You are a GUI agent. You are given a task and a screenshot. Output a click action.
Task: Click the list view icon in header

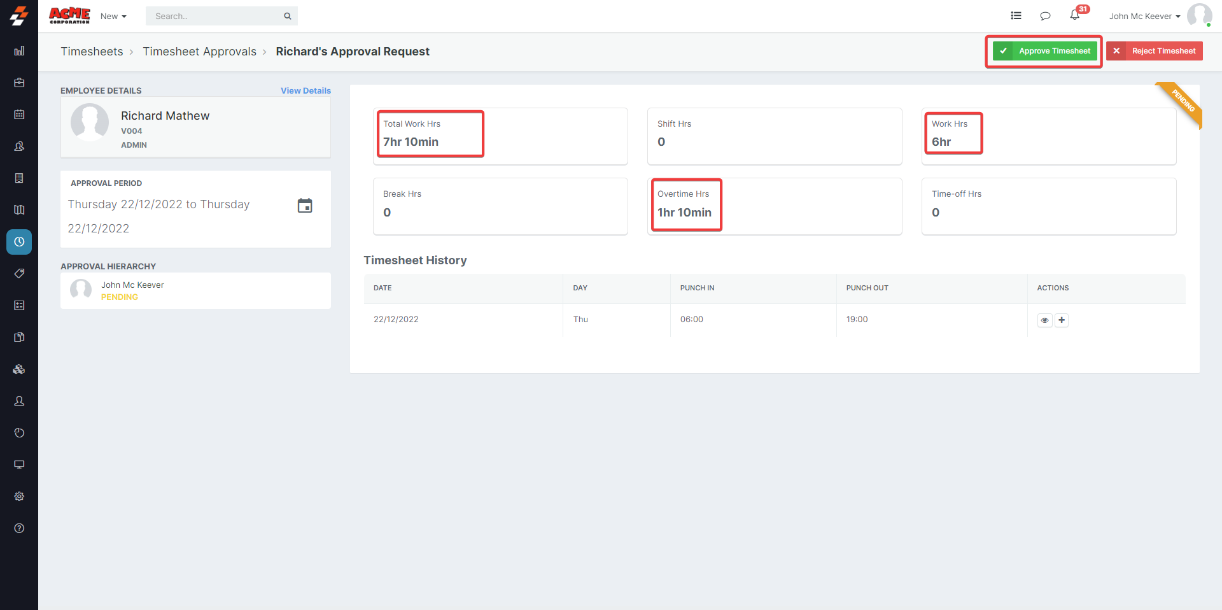pos(1016,16)
